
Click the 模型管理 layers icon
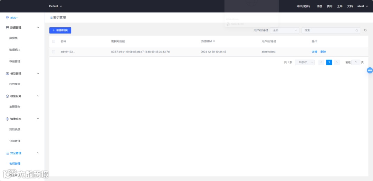click(7, 74)
